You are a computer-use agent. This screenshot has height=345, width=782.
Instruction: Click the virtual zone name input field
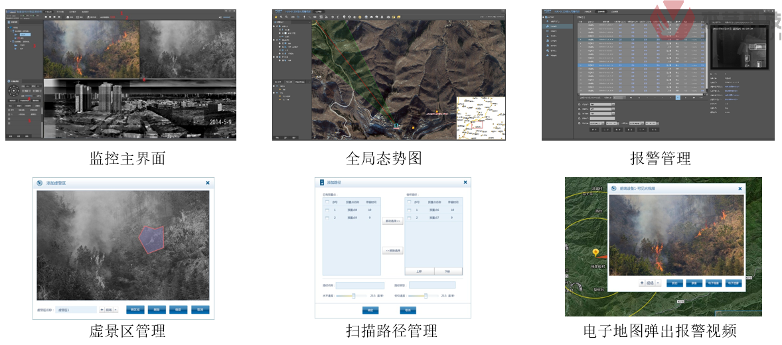point(77,309)
